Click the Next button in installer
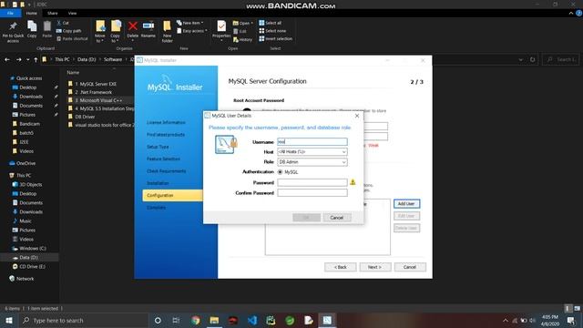 [x=374, y=267]
